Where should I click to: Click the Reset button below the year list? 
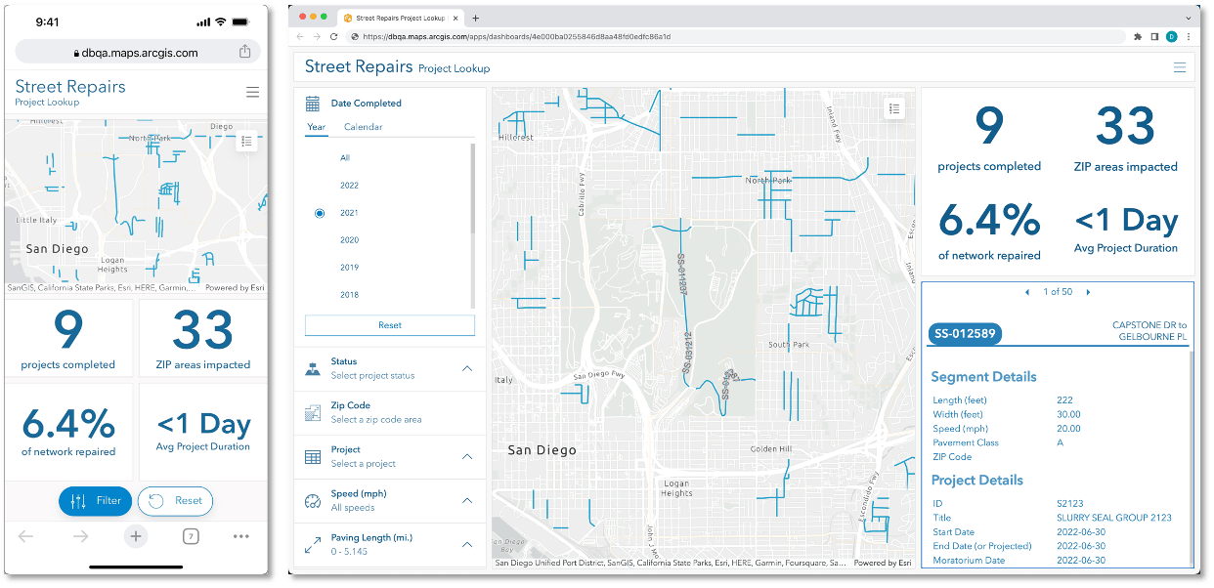pos(389,324)
